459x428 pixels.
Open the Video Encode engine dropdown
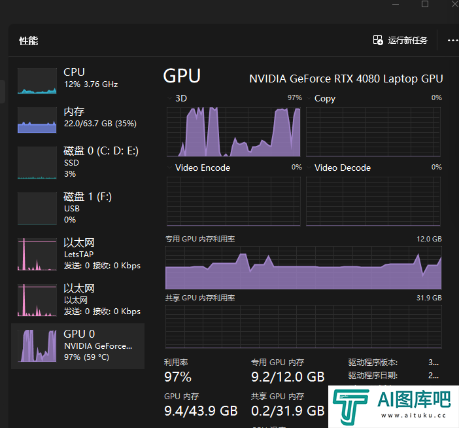(169, 168)
